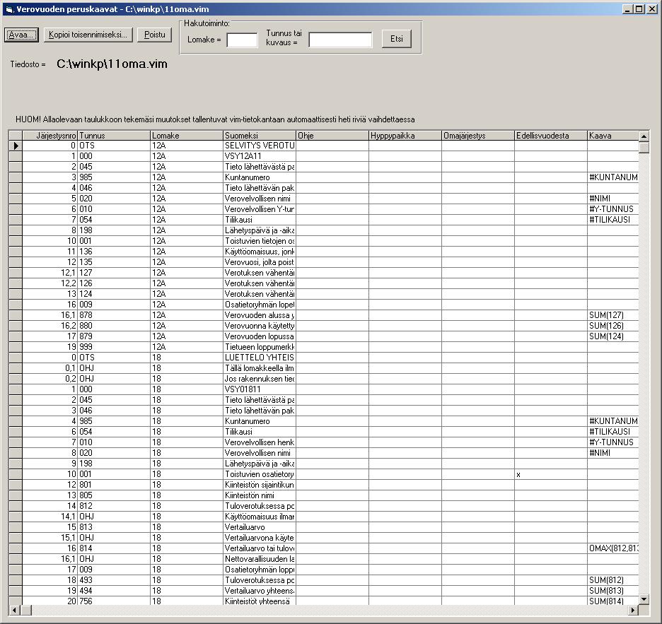
Task: Select cell 'Verovelvollisen henk'
Action: [x=260, y=442]
